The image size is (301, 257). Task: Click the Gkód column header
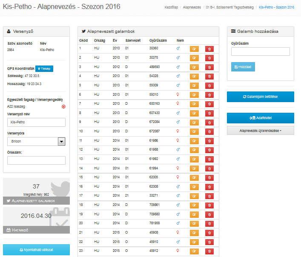pos(83,40)
